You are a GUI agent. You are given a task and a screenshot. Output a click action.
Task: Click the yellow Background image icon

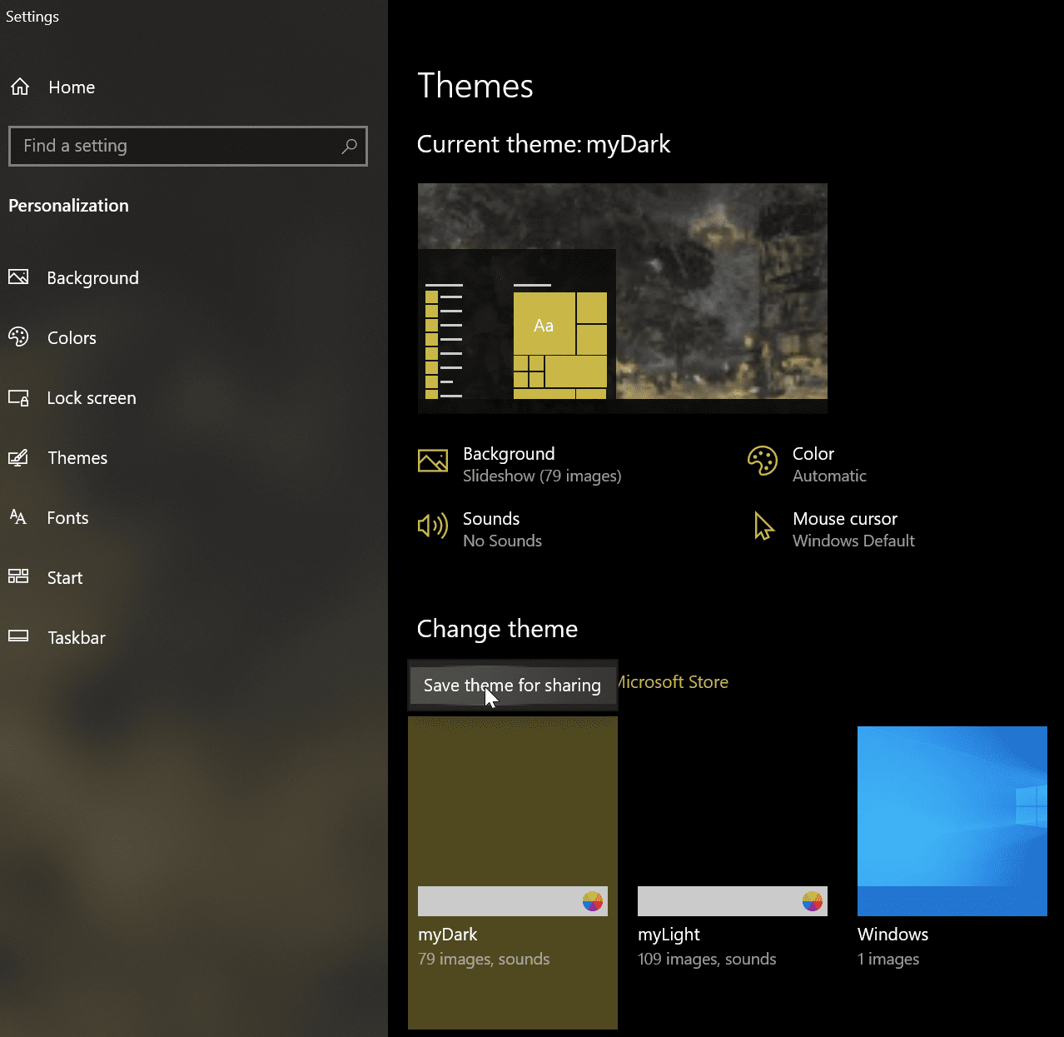[x=433, y=461]
